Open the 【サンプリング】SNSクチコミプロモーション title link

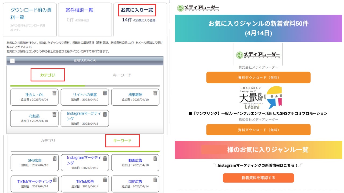pyautogui.click(x=258, y=113)
